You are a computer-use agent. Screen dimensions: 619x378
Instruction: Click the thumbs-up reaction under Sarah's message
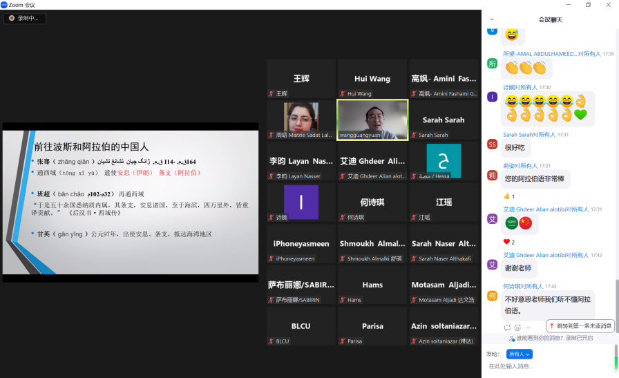[x=508, y=196]
